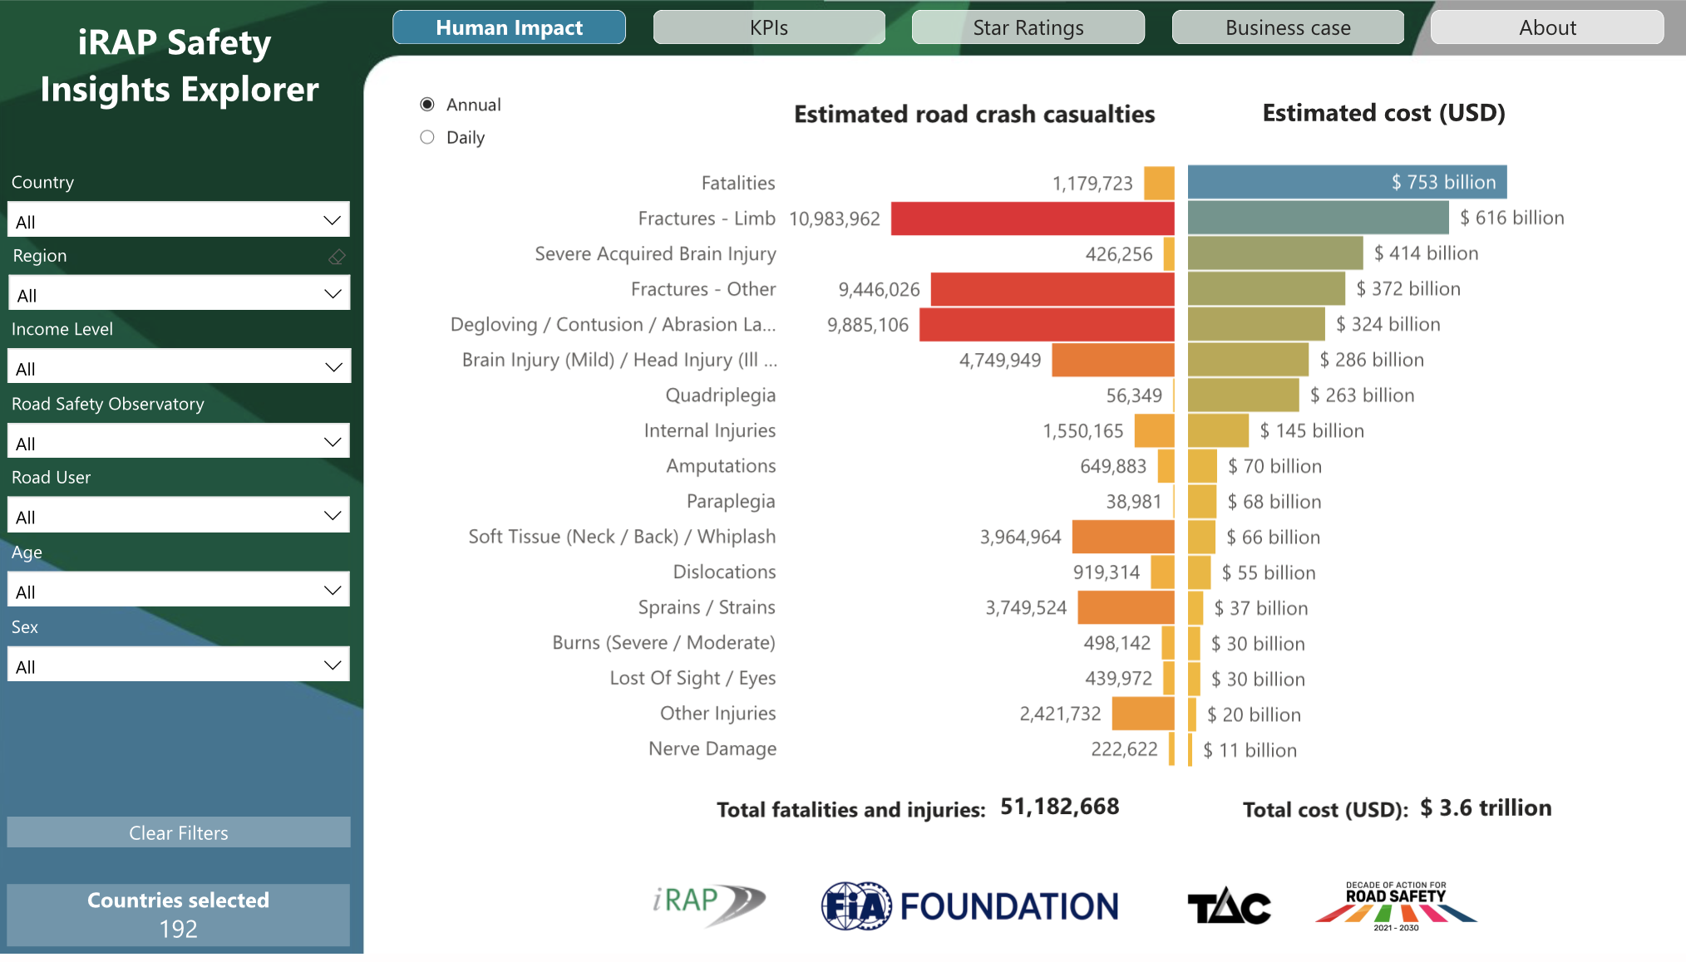Expand the Income Level dropdown
Viewport: 1686px width, 962px height.
pyautogui.click(x=179, y=367)
